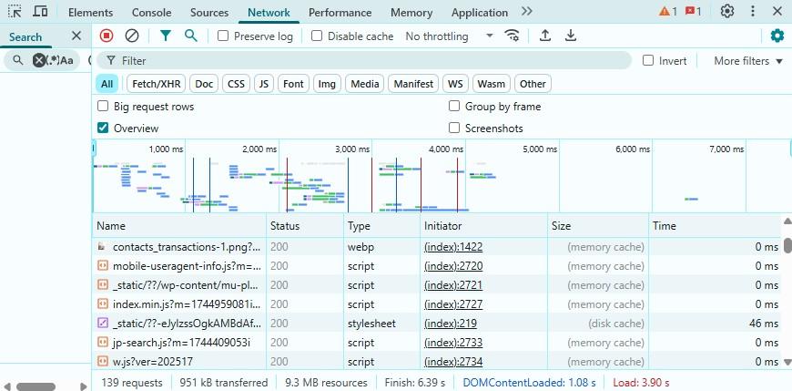
Task: Show more tabs chevron
Action: pyautogui.click(x=527, y=11)
